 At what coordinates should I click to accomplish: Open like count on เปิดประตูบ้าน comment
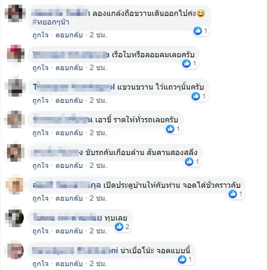click(x=236, y=194)
